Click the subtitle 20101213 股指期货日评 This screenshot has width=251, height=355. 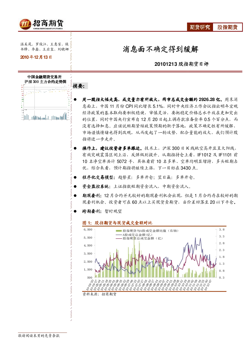(182, 64)
